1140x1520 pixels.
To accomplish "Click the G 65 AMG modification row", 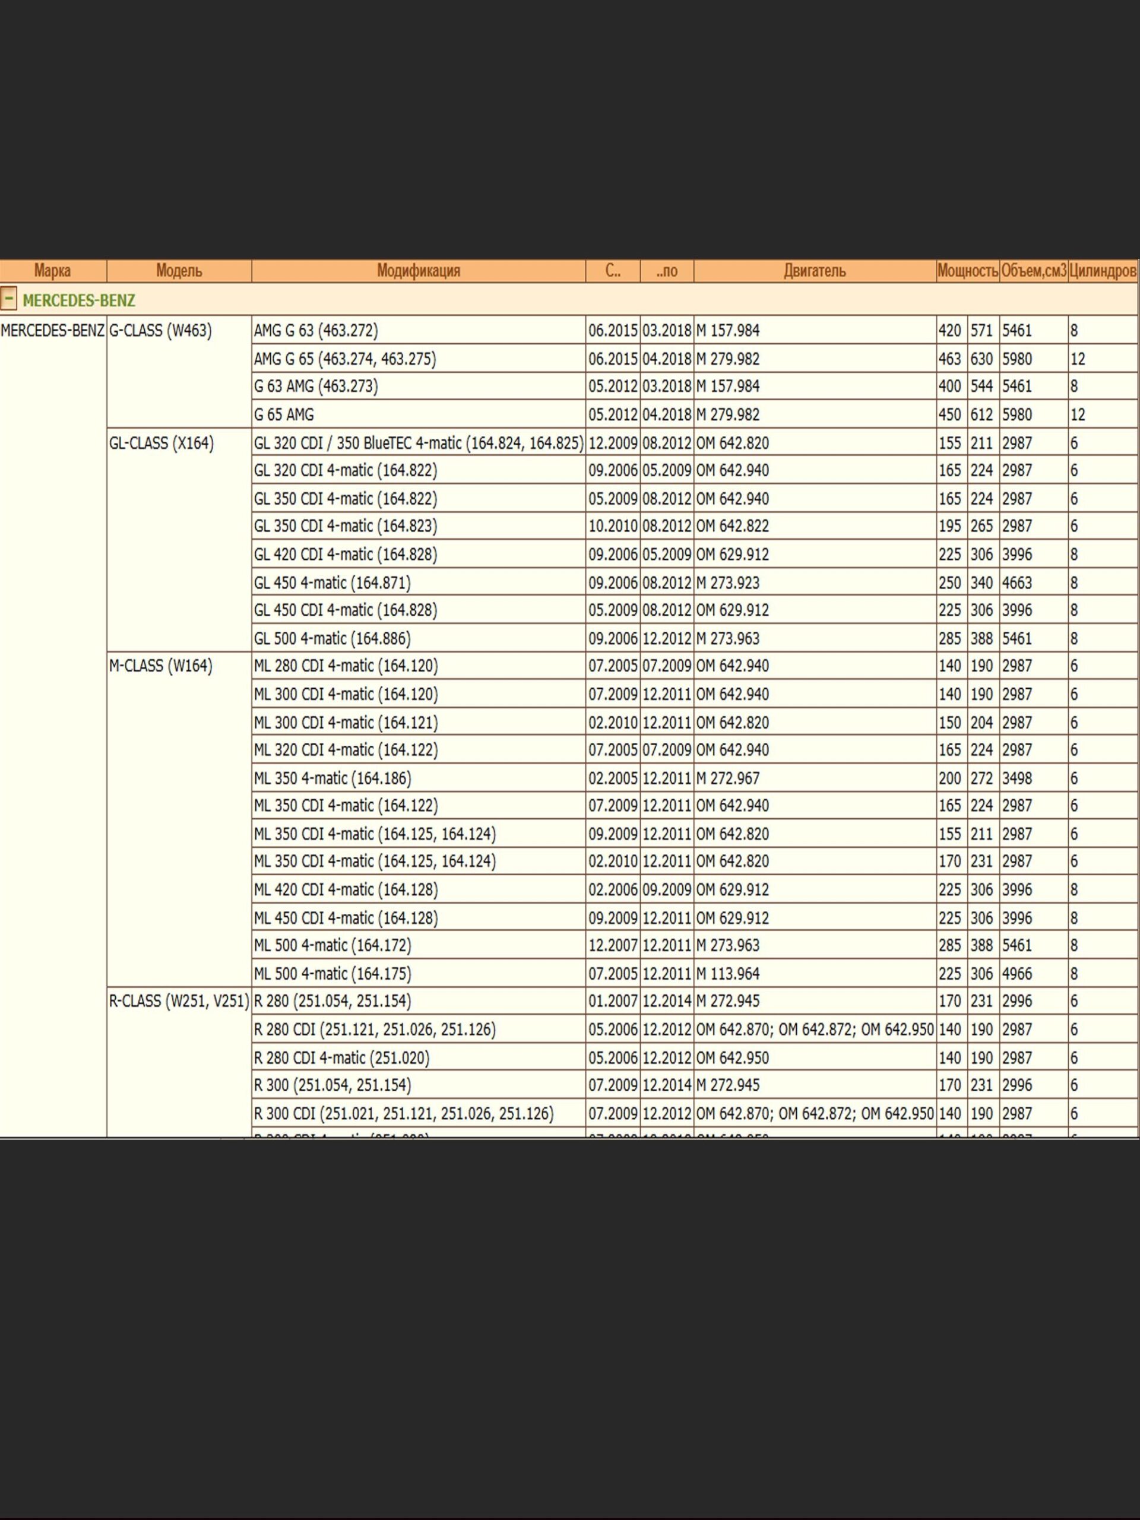I will click(284, 414).
